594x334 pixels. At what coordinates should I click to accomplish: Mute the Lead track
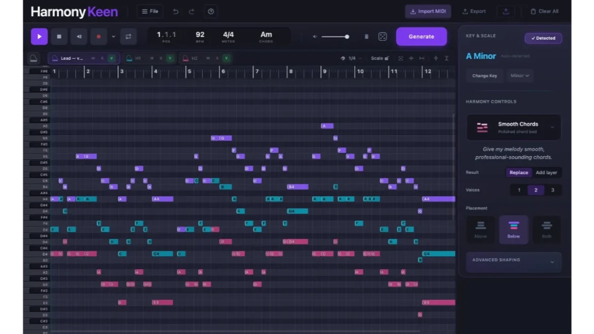pos(93,58)
